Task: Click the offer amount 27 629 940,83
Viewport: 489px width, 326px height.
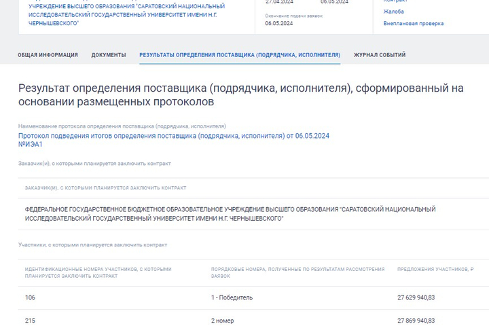Action: tap(416, 297)
